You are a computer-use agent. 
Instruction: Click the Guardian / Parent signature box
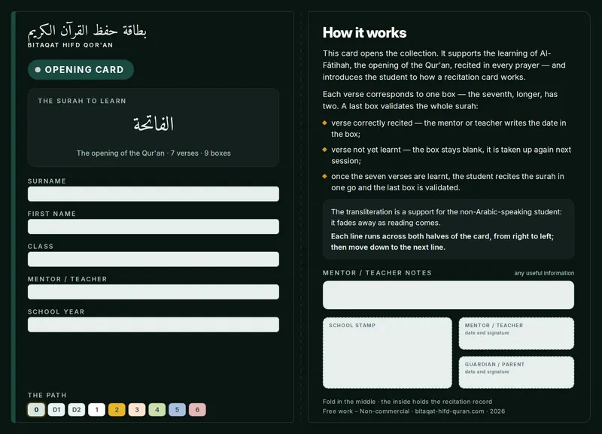pyautogui.click(x=516, y=372)
